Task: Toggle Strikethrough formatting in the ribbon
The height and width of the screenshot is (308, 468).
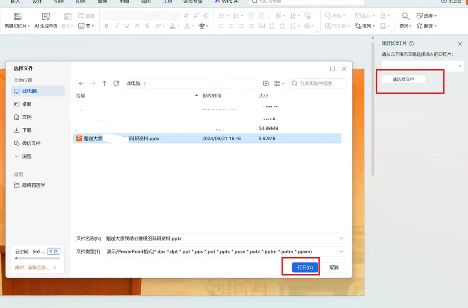Action: [137, 26]
